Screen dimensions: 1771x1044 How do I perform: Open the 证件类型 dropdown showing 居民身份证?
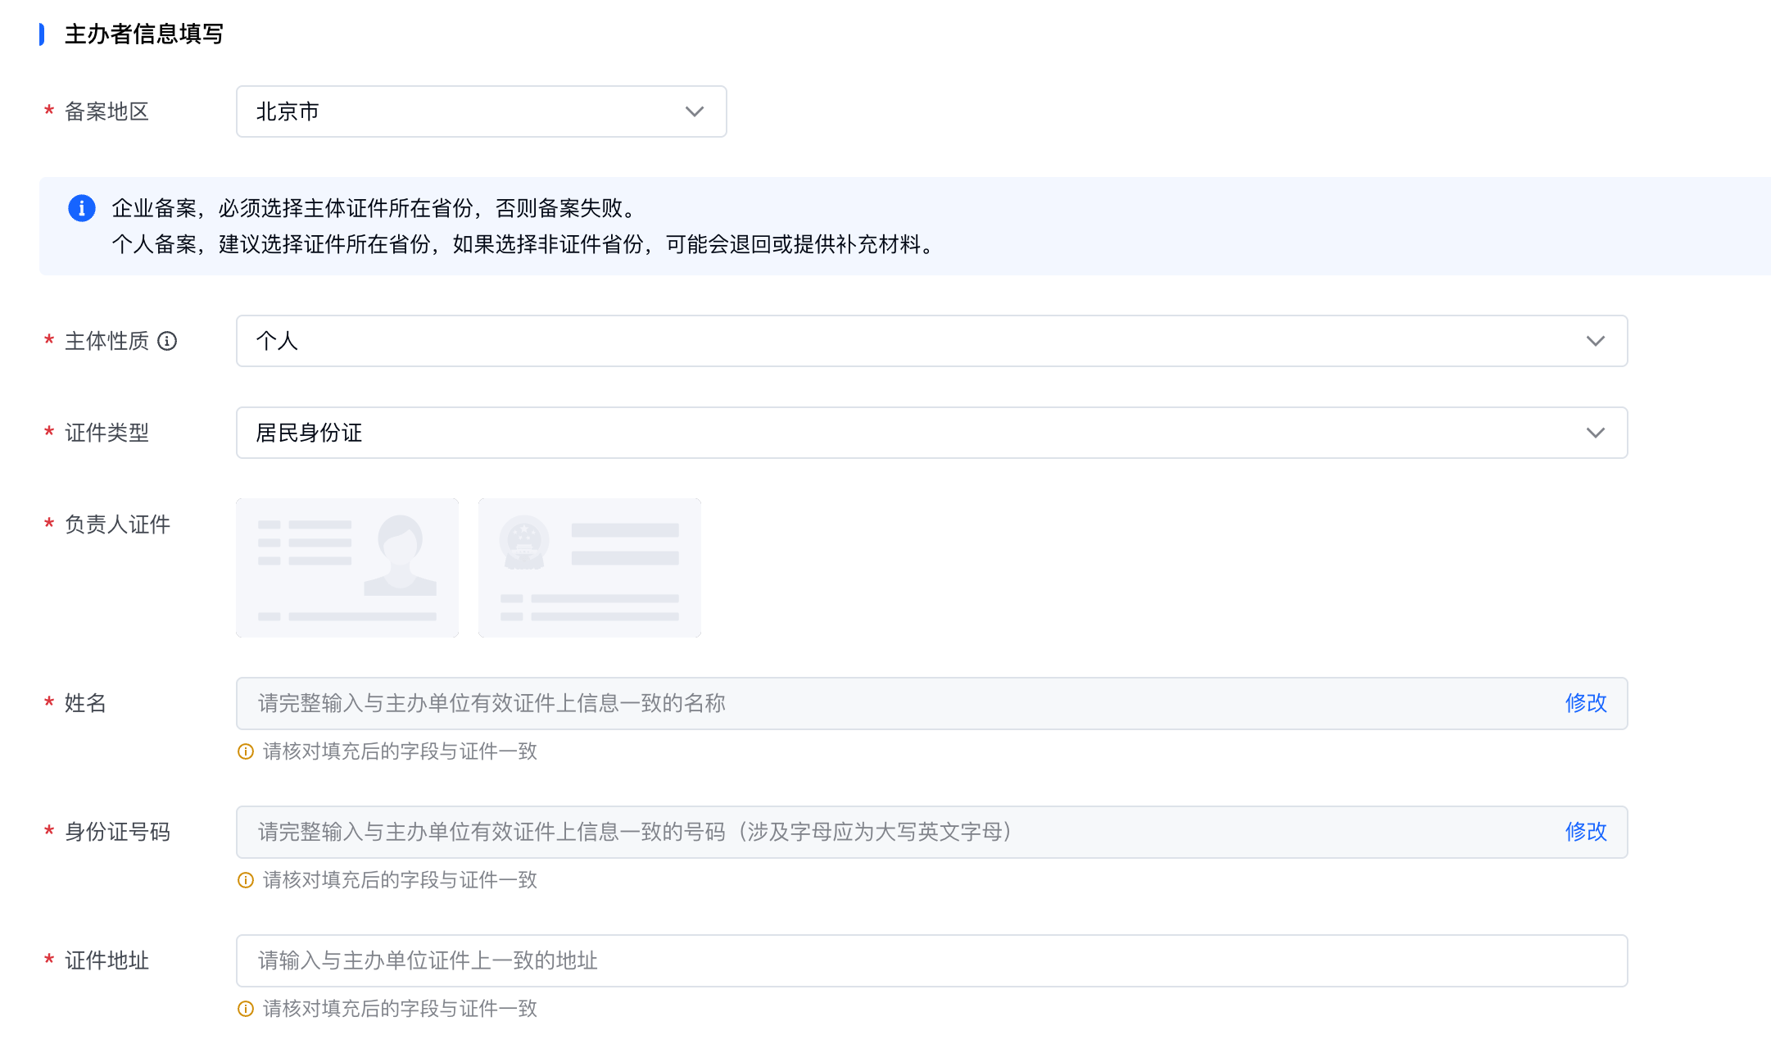coord(901,433)
